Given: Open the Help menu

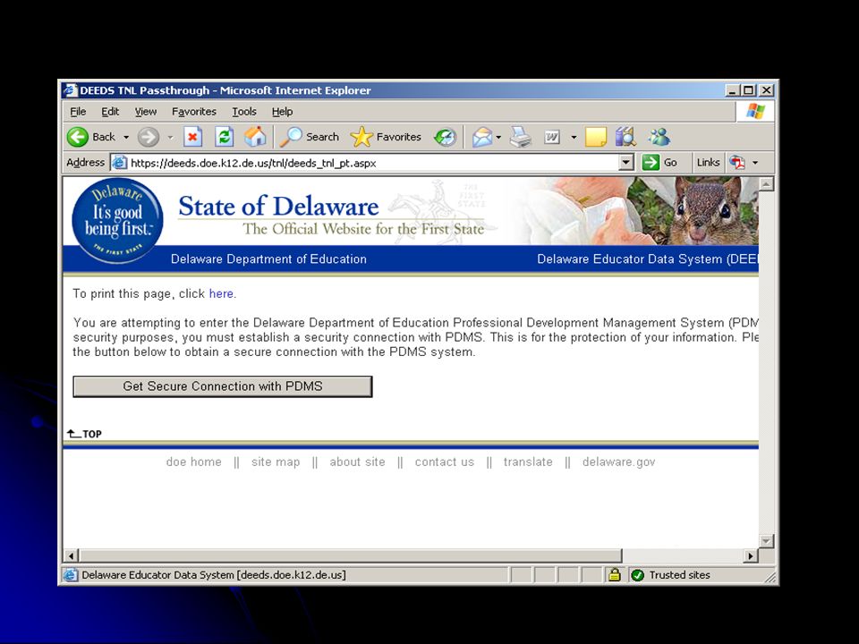Looking at the screenshot, I should point(282,112).
